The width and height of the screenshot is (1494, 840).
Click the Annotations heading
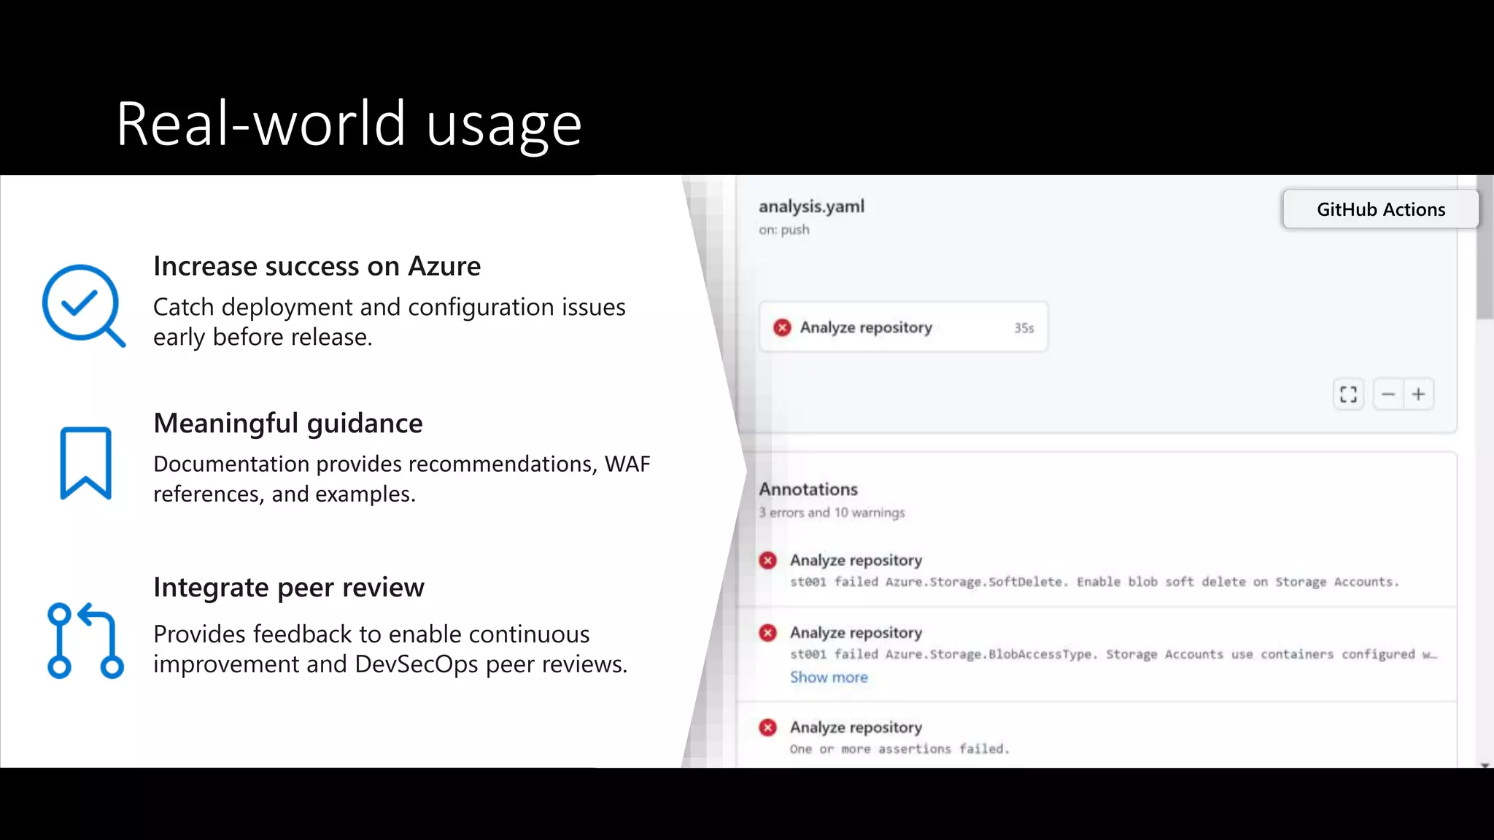click(808, 489)
